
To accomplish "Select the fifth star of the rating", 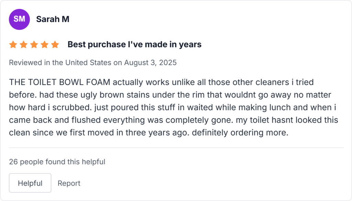I will coord(55,44).
